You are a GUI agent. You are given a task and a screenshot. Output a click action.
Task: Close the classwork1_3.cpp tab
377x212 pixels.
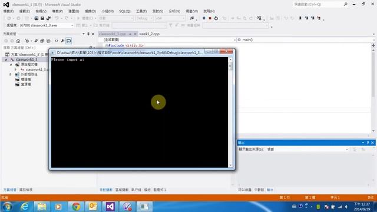click(135, 34)
